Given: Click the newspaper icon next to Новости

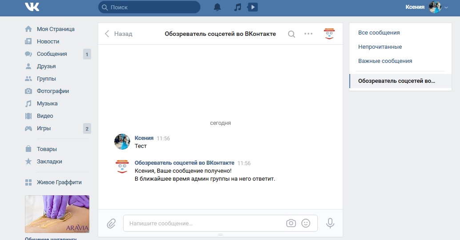Looking at the screenshot, I should 28,41.
